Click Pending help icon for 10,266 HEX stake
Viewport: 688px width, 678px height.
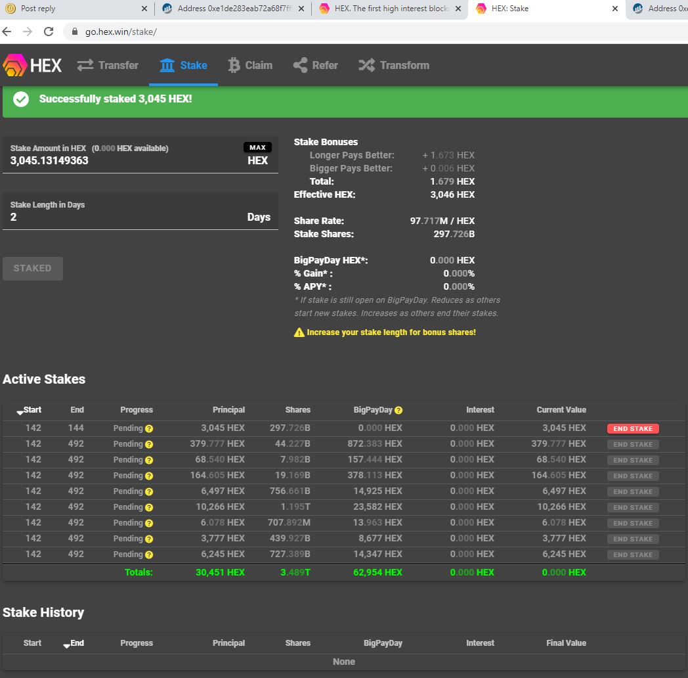[x=149, y=508]
